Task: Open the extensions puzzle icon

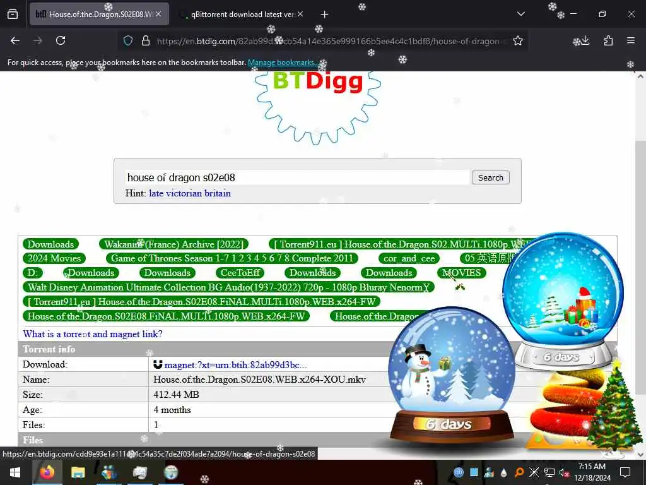Action: (x=608, y=40)
